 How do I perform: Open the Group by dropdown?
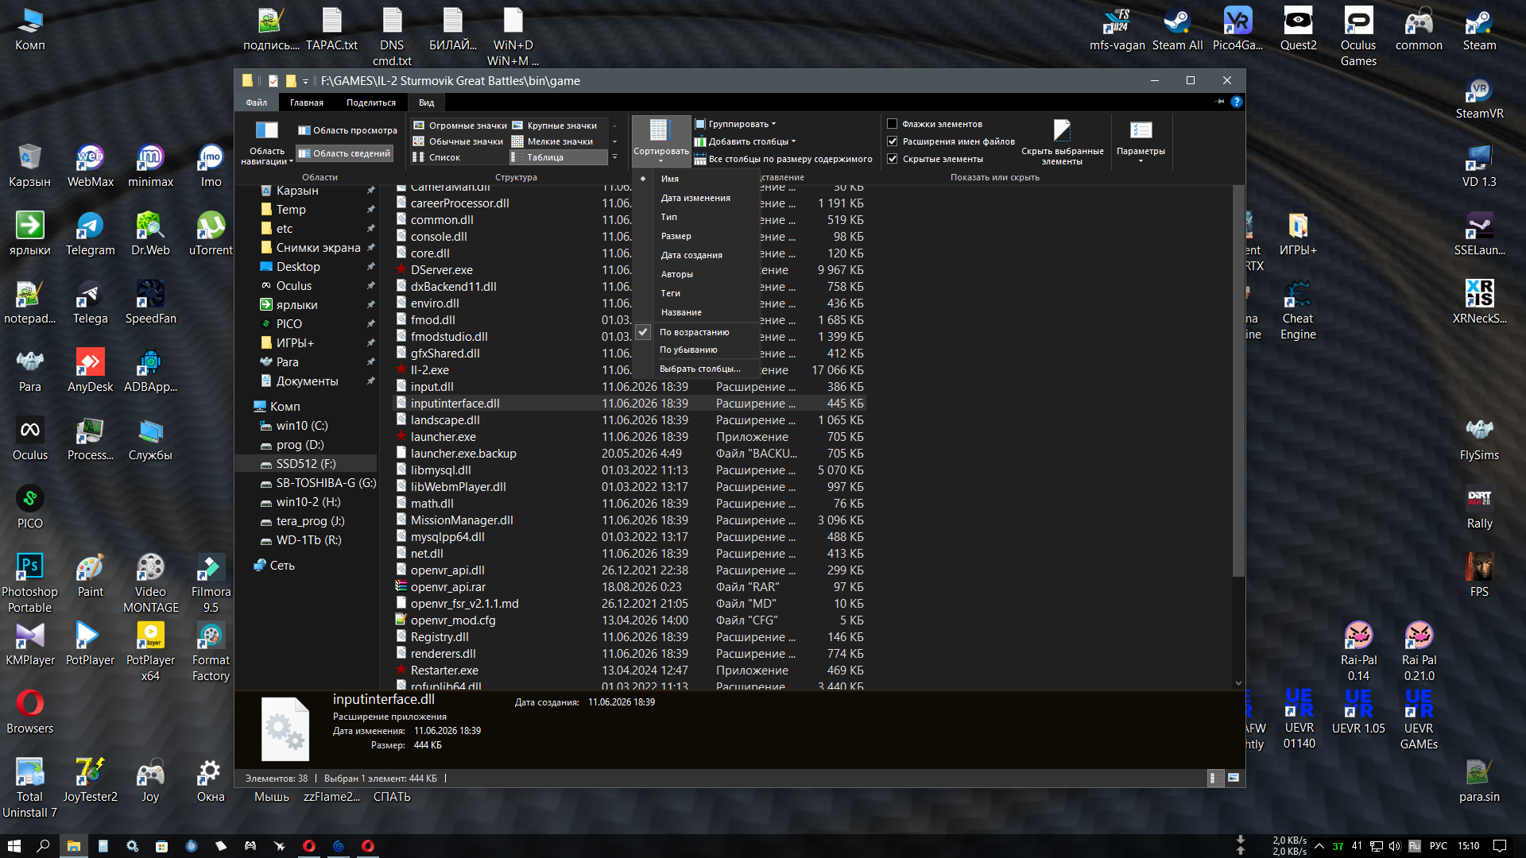tap(736, 124)
